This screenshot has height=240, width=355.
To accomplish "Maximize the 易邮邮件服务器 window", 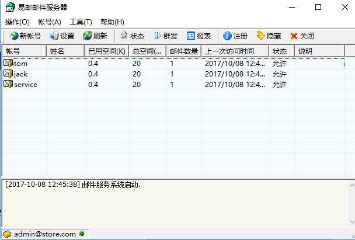I will (x=318, y=7).
